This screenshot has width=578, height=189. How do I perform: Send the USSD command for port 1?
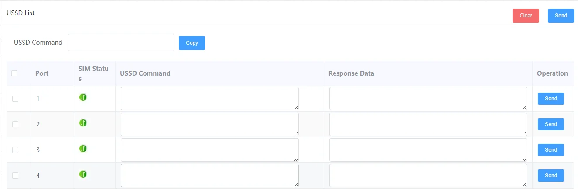[551, 99]
